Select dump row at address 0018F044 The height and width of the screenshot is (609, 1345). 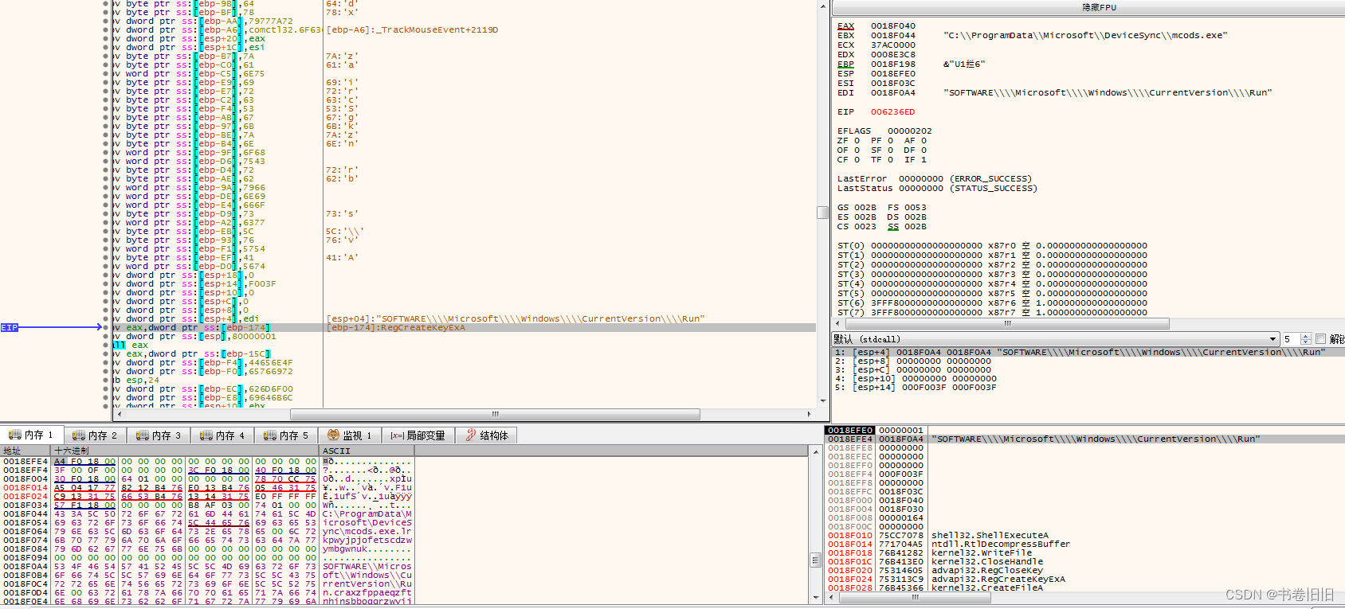[207, 514]
